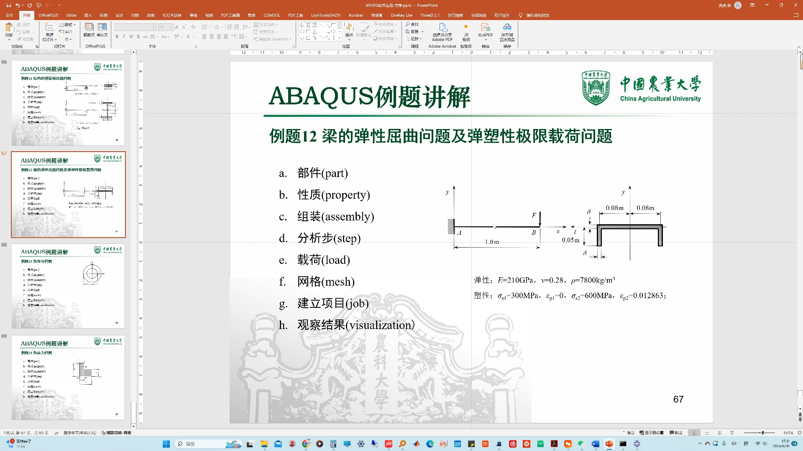
Task: Open the font color picker
Action: tap(190, 37)
